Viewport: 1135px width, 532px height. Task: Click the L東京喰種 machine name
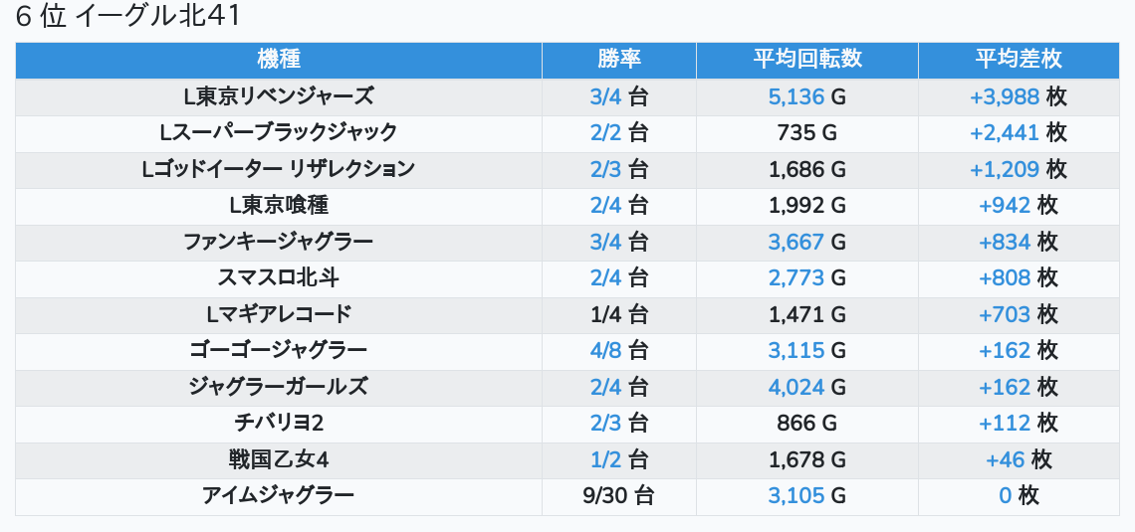[279, 206]
